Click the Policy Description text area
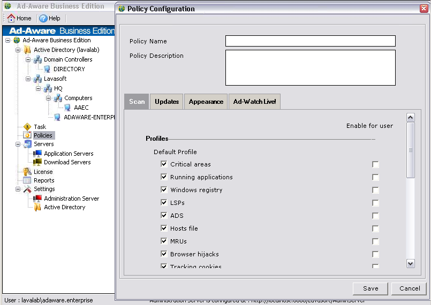Image resolution: width=431 pixels, height=305 pixels. 311,67
